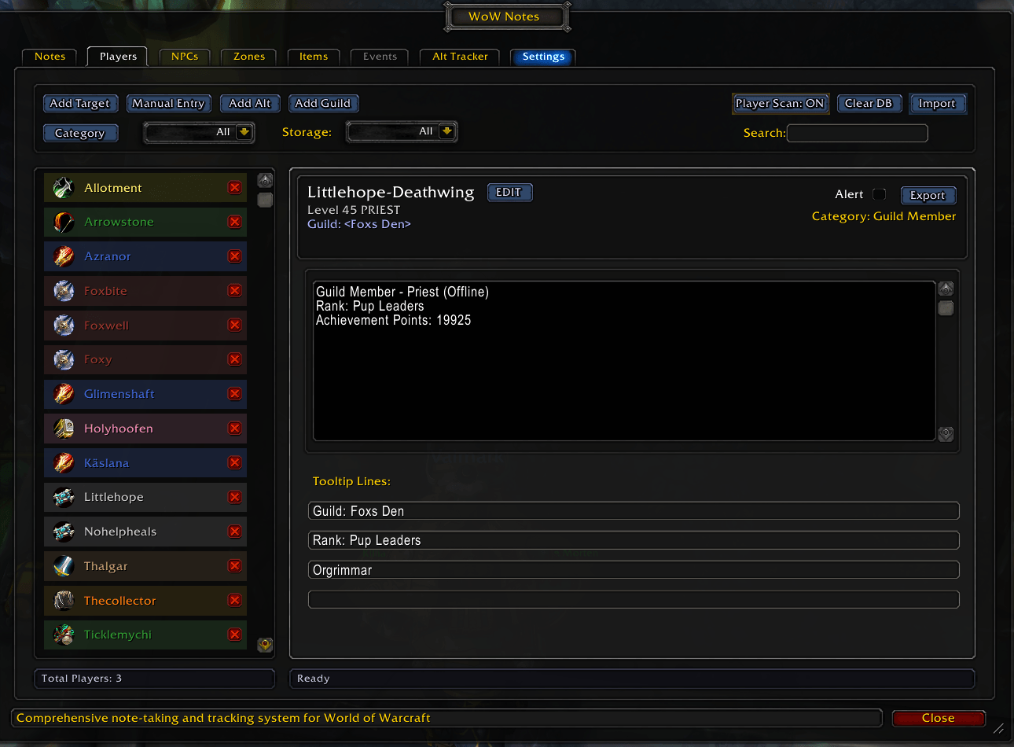This screenshot has height=747, width=1014.
Task: Toggle the Alert checkbox
Action: tap(879, 194)
